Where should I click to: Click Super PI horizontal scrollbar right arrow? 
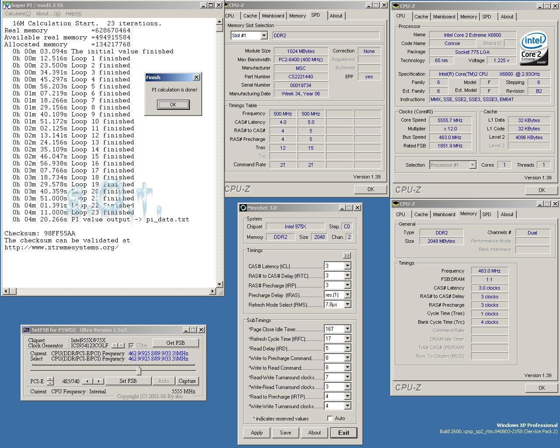tap(213, 291)
